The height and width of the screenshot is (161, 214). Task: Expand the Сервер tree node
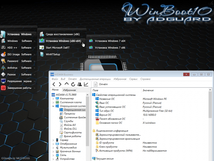click(x=53, y=140)
